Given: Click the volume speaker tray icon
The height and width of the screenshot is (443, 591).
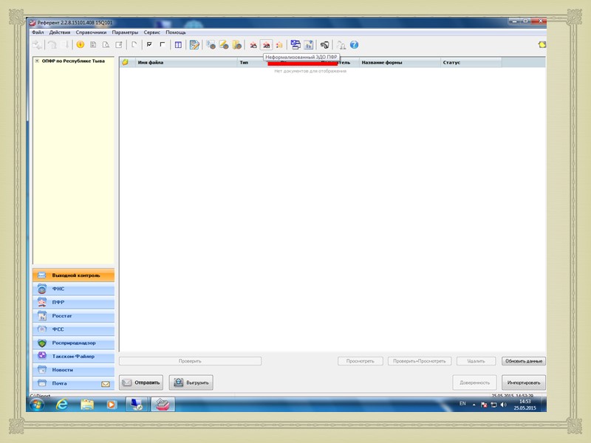Looking at the screenshot, I should point(504,405).
